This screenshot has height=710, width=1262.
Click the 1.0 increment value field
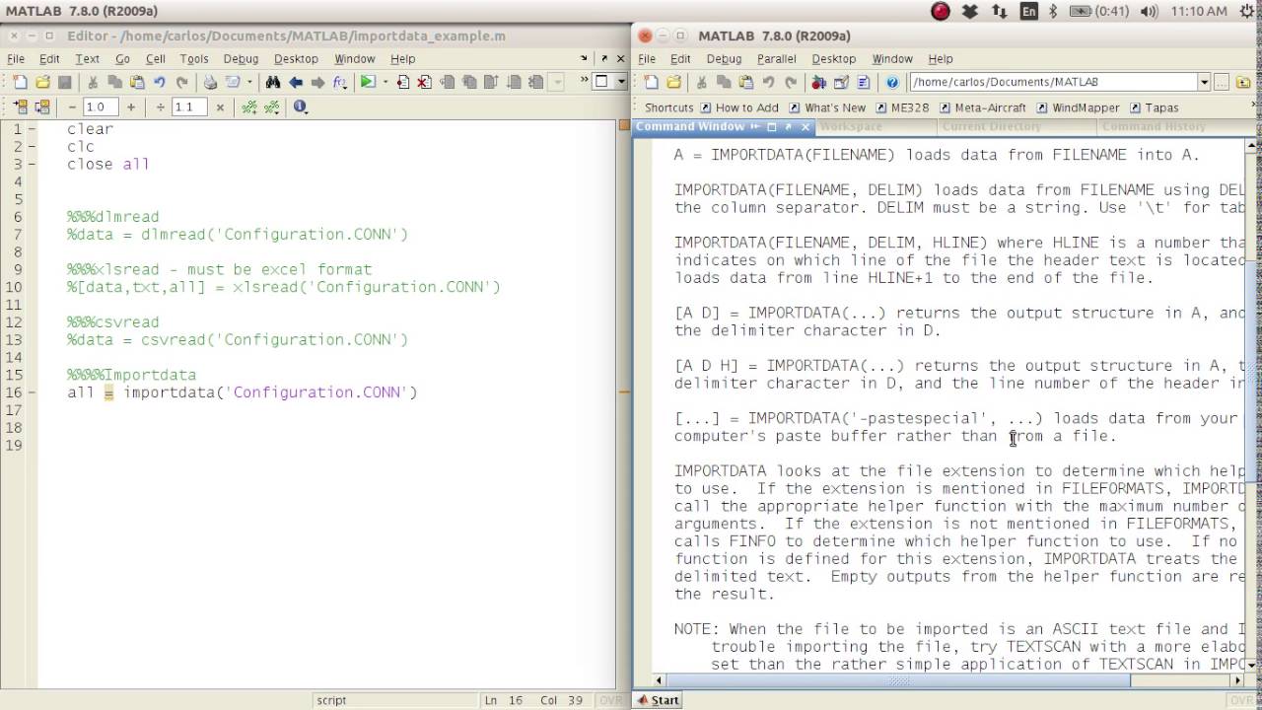pyautogui.click(x=102, y=106)
